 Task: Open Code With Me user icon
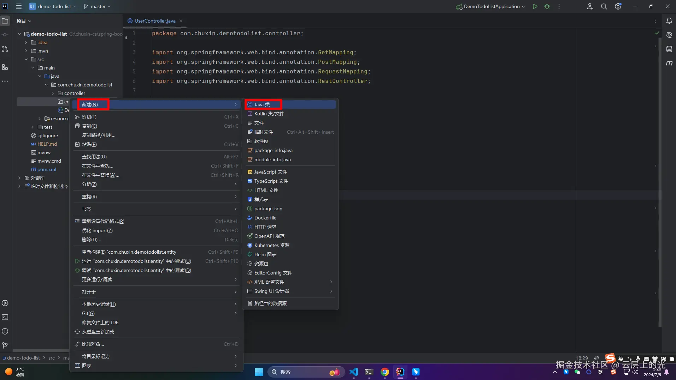[x=590, y=6]
